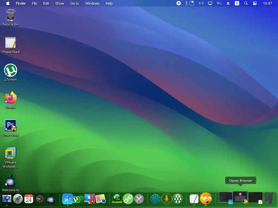Open the Clock icon in dock
Image resolution: width=278 pixels, height=208 pixels.
tap(40, 199)
